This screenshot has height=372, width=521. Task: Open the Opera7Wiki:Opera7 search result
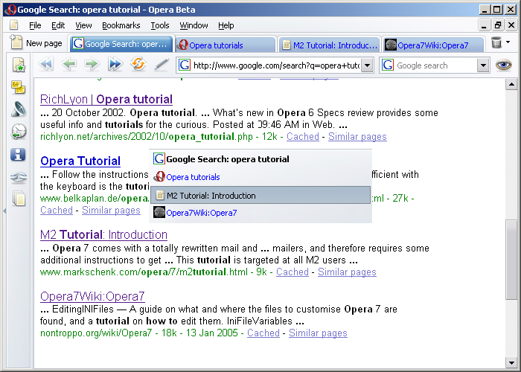click(92, 296)
